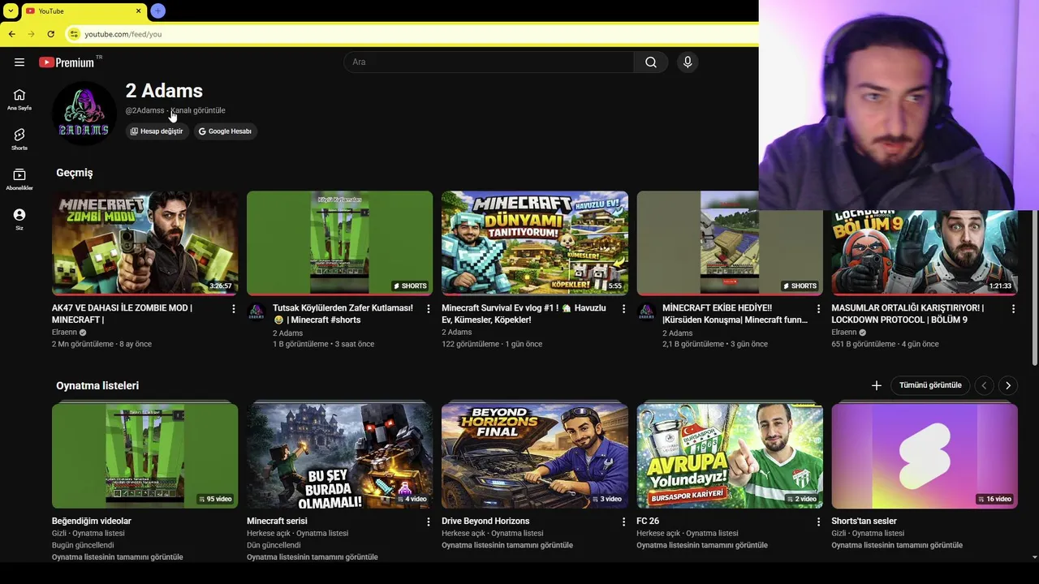This screenshot has width=1039, height=584.
Task: Click the Ara search field
Action: point(489,62)
